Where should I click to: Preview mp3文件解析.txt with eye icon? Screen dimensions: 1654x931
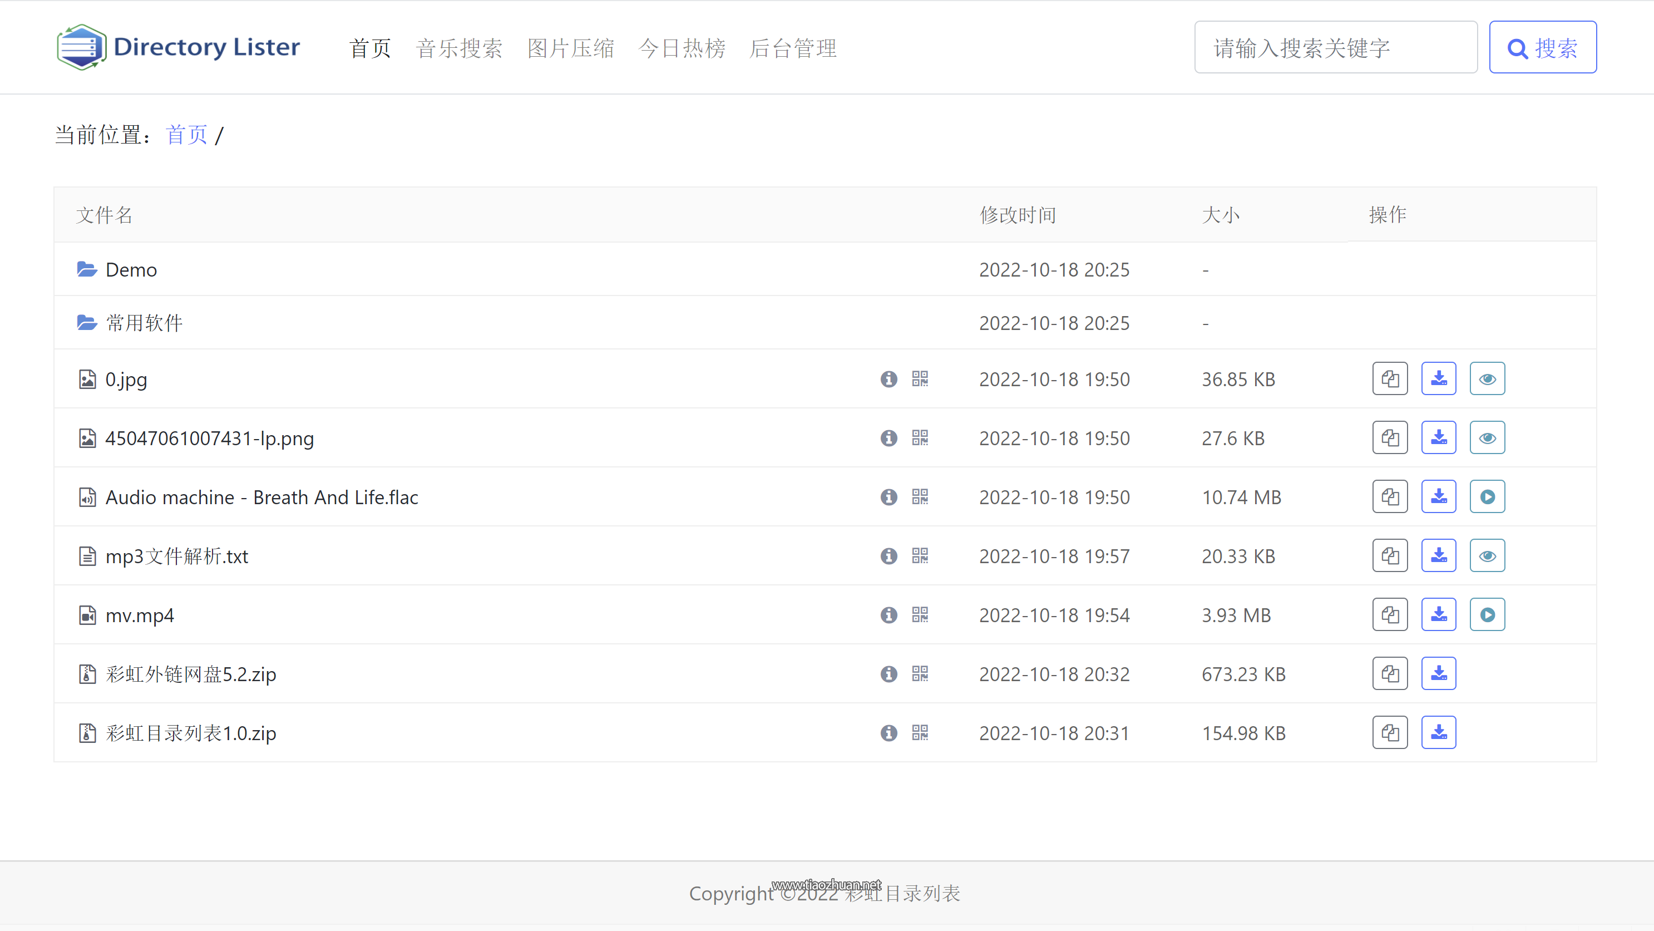pos(1487,556)
